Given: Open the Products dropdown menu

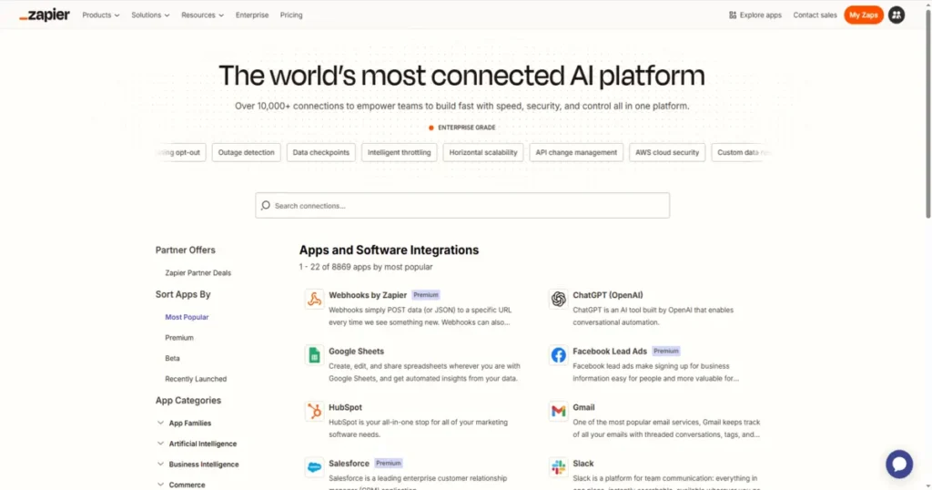Looking at the screenshot, I should click(100, 15).
